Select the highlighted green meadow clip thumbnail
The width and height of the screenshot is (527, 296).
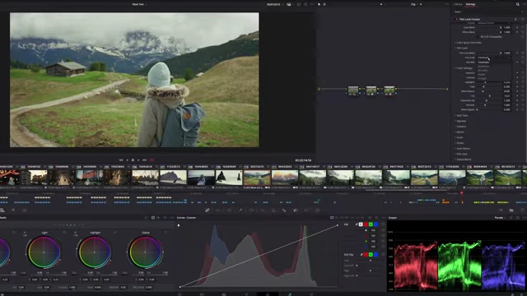pyautogui.click(x=257, y=178)
